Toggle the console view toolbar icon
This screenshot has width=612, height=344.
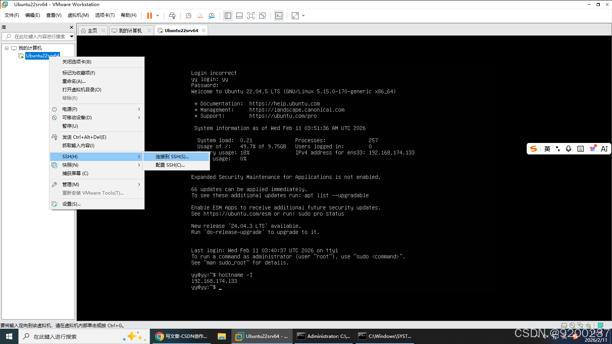tap(279, 16)
